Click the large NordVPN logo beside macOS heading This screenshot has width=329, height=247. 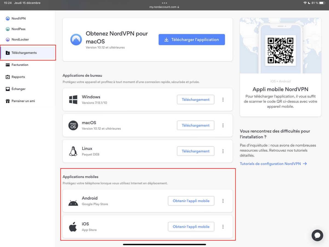76,40
